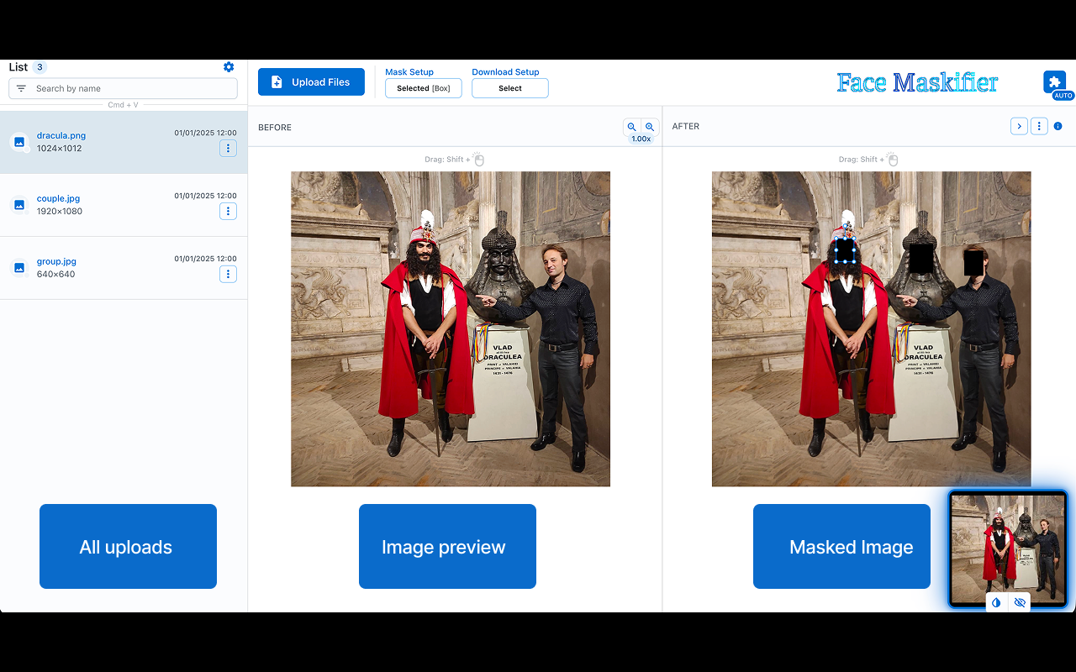Click the image icon beside couple.jpg

coord(18,204)
